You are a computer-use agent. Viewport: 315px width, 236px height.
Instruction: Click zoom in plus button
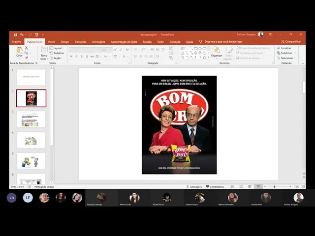point(290,187)
